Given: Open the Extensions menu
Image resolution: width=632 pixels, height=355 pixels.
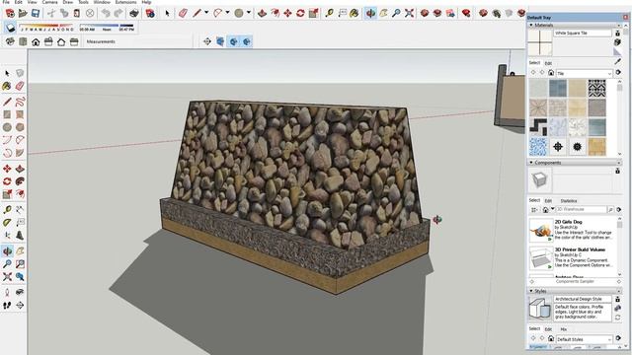Looking at the screenshot, I should coord(125,2).
